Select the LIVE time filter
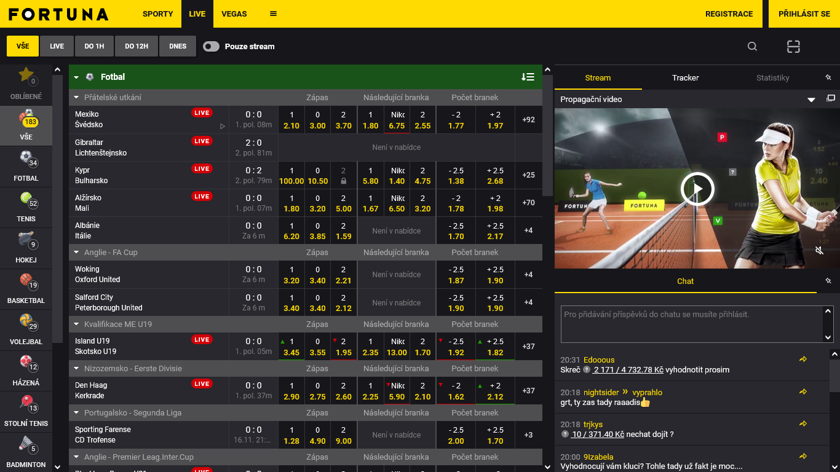Viewport: 840px width, 472px height. click(x=57, y=46)
